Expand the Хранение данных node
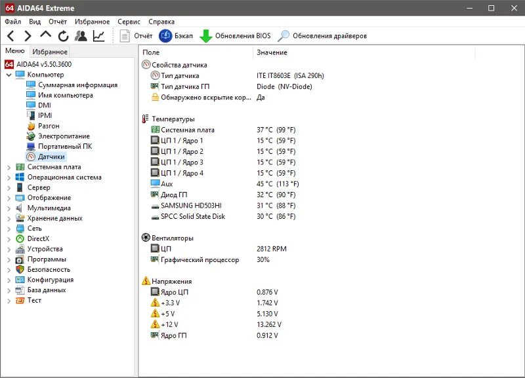The image size is (525, 378). tap(9, 219)
